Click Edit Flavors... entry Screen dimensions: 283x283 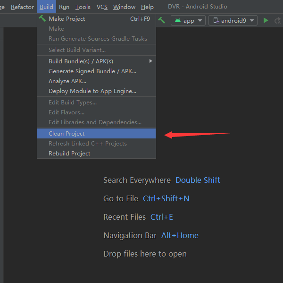point(96,112)
